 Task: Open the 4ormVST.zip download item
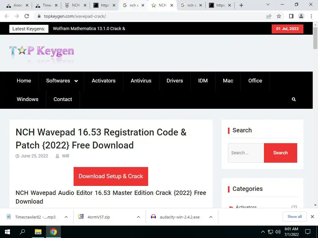coord(98,217)
